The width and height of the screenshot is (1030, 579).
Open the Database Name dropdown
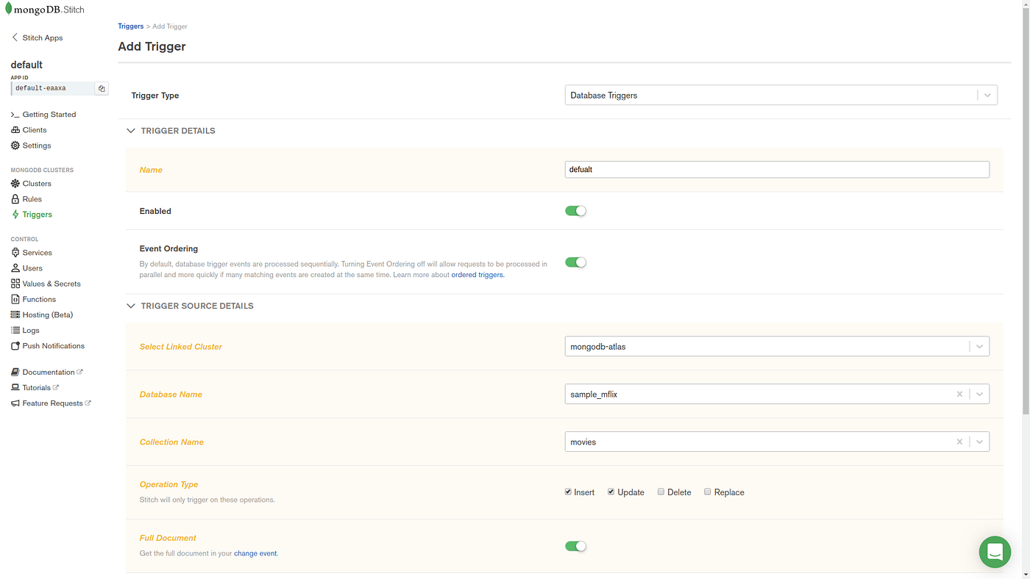[x=979, y=393]
